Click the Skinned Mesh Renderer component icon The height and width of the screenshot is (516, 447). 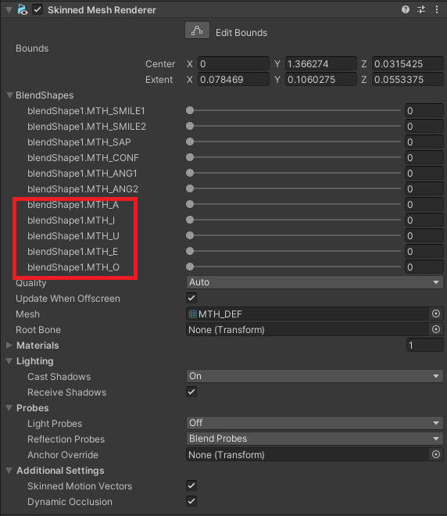click(x=23, y=9)
